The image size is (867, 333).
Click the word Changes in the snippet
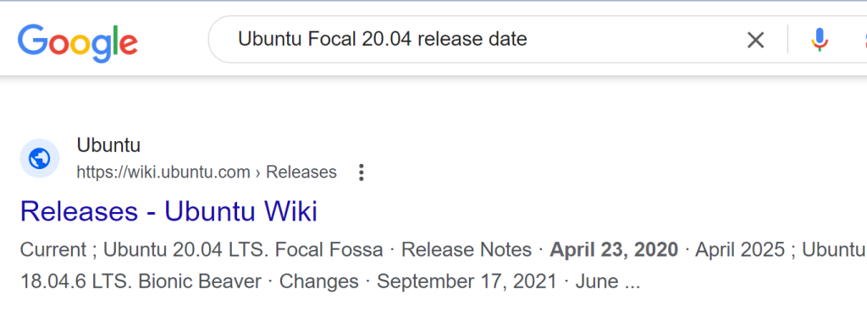(318, 281)
